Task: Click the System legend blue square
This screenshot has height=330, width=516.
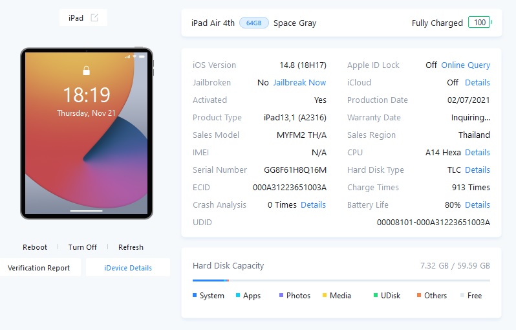Action: point(195,295)
